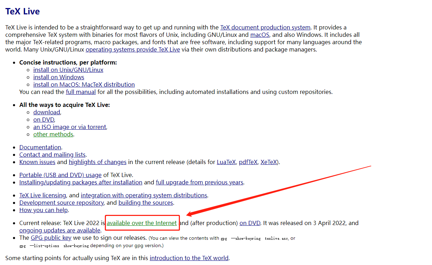Click 'All the ways to acquire TeX Live:' text

coord(65,105)
